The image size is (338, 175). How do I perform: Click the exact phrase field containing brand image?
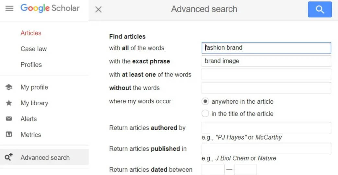click(266, 61)
